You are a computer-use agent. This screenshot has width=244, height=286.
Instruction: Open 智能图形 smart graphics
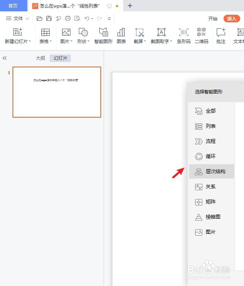pos(103,36)
